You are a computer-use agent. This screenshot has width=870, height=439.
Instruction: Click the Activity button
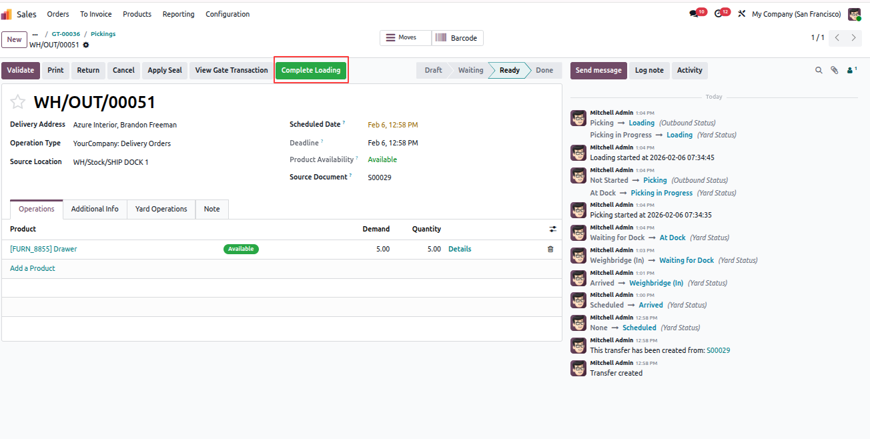coord(690,70)
